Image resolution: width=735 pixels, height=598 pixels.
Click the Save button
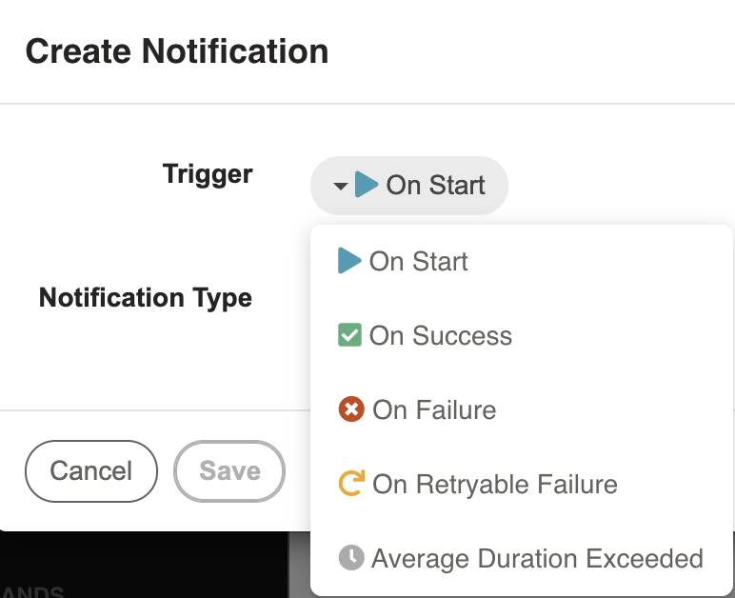point(229,471)
